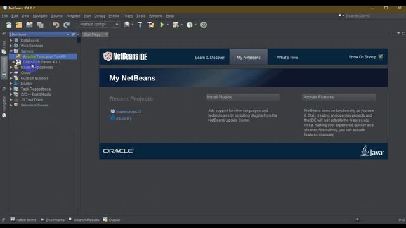Click the Docker whale icon
Viewport: 406px width, 228px height.
pos(16,84)
